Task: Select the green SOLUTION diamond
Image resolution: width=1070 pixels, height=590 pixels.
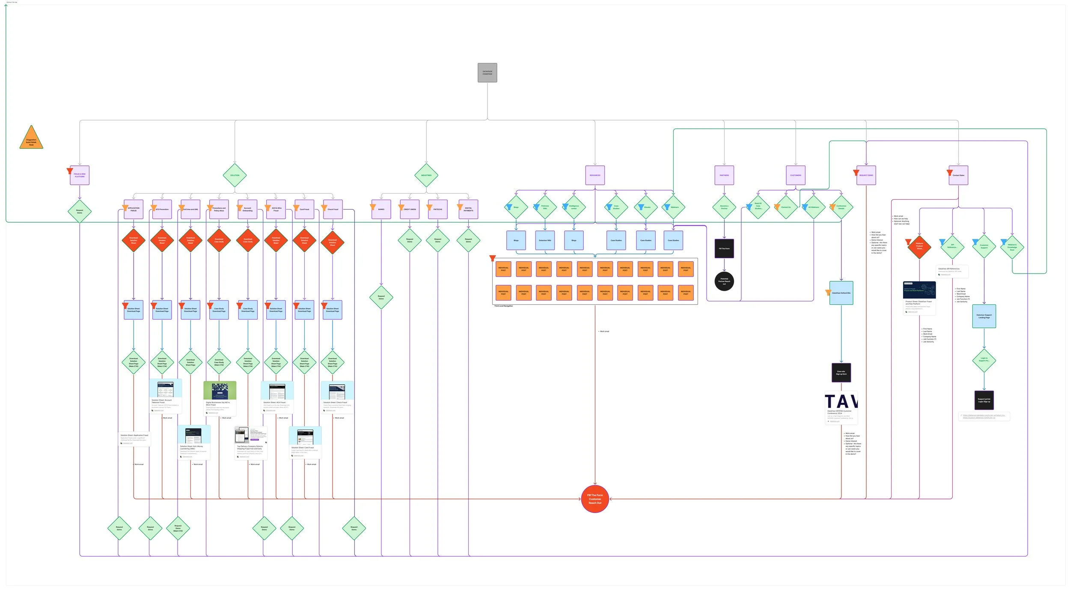Action: 235,175
